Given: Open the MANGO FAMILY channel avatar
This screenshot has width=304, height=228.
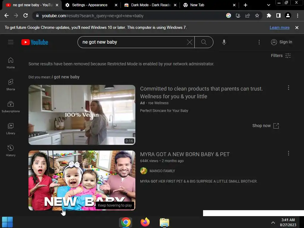Looking at the screenshot, I should [144, 171].
